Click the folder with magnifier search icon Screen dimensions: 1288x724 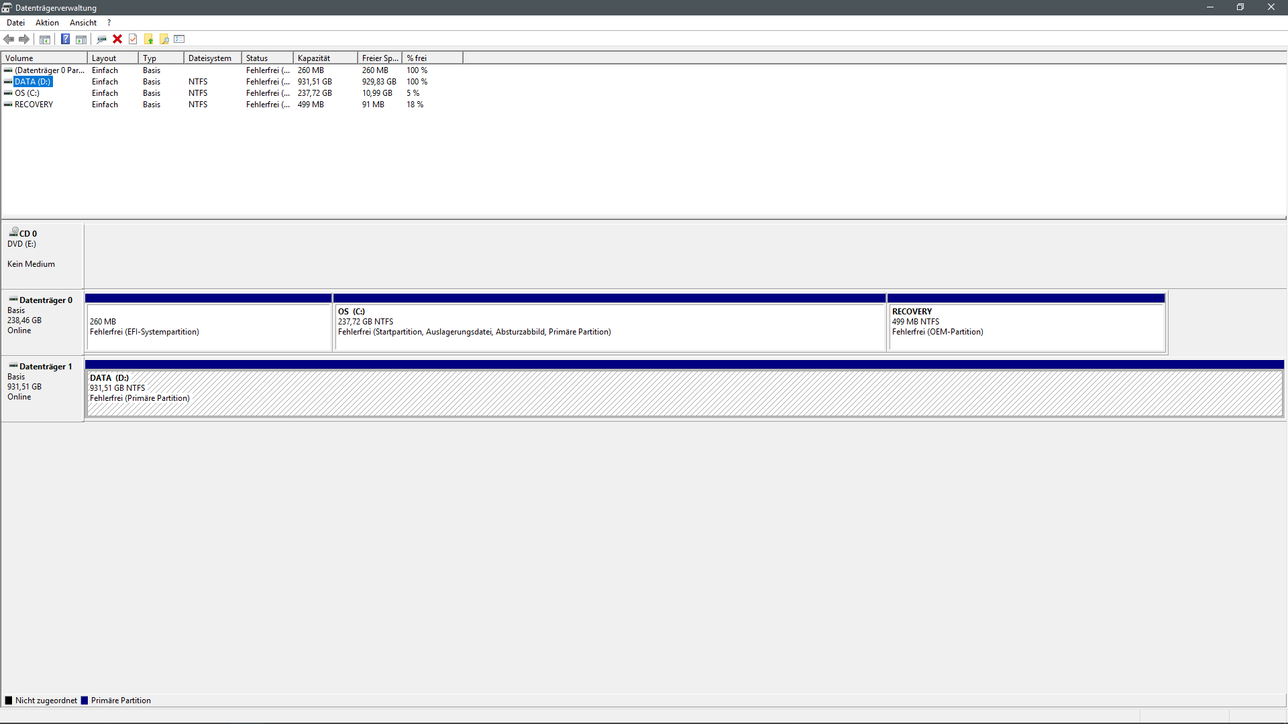point(164,39)
